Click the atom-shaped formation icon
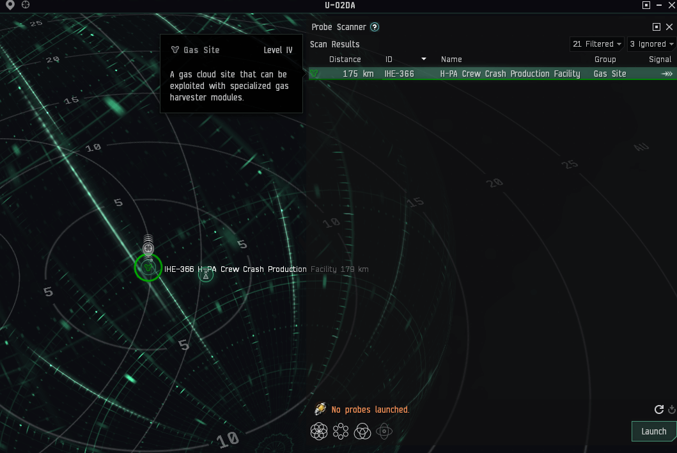Screen dimensions: 677x453 click(384, 431)
